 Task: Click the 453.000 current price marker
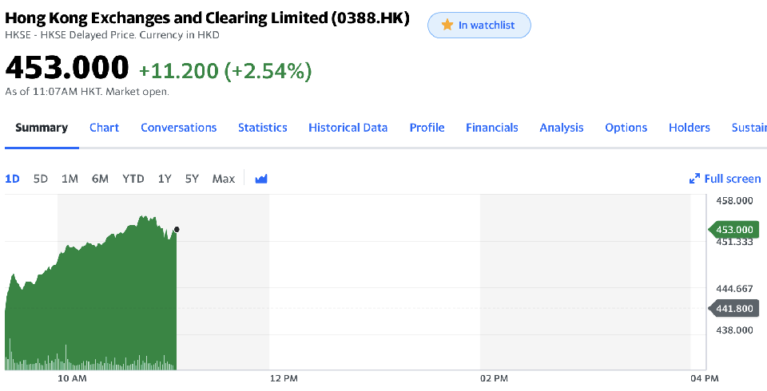(734, 230)
